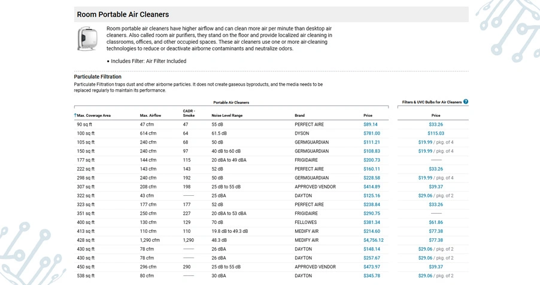The width and height of the screenshot is (540, 285).
Task: Open the $33.26 filter price for 222 sq ft
Action: [x=436, y=169]
